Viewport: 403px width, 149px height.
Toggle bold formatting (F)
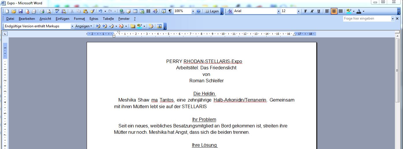305,11
